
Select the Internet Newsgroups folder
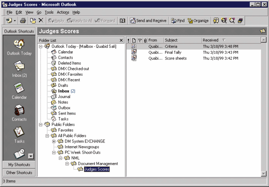pos(82,147)
